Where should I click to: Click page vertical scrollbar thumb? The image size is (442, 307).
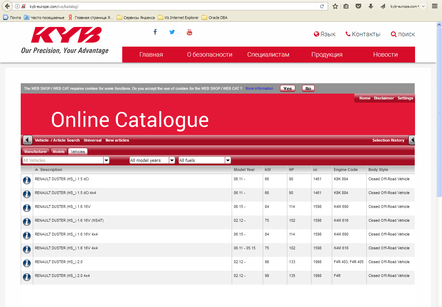439,112
